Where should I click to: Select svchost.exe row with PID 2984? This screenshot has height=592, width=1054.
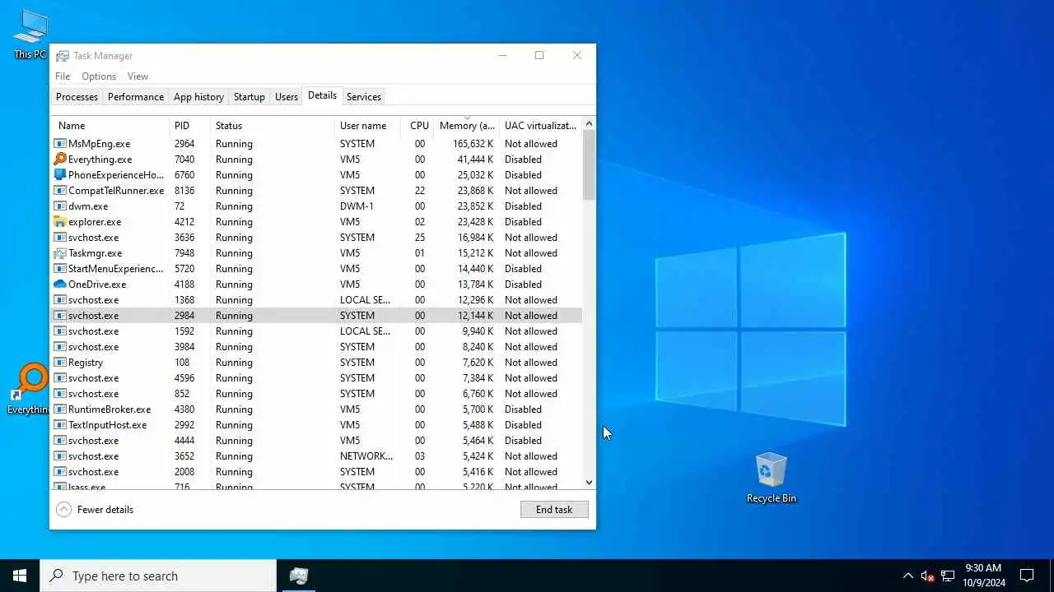tap(317, 315)
